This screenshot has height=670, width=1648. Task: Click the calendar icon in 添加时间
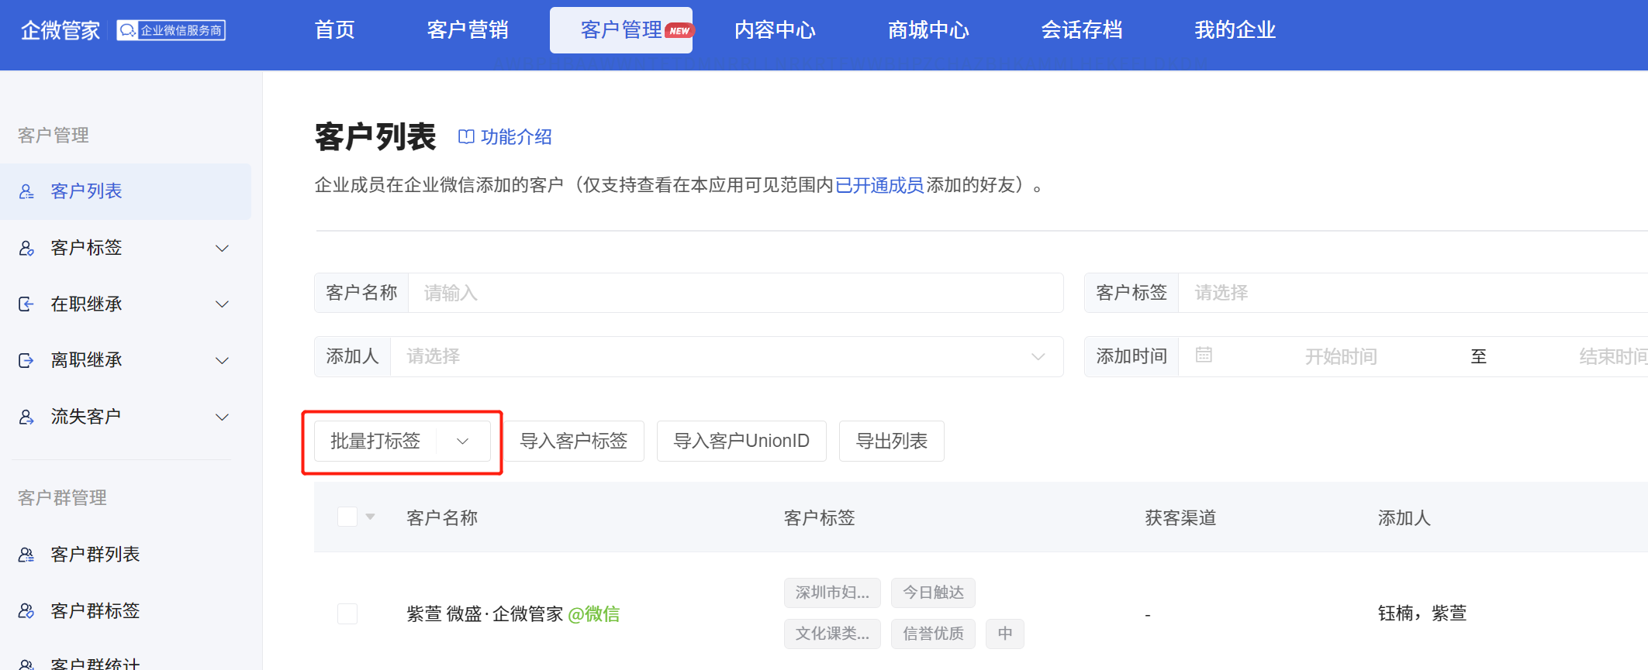(1204, 355)
